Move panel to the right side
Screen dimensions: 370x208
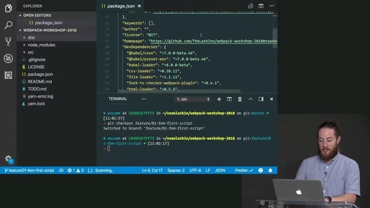pos(261,99)
